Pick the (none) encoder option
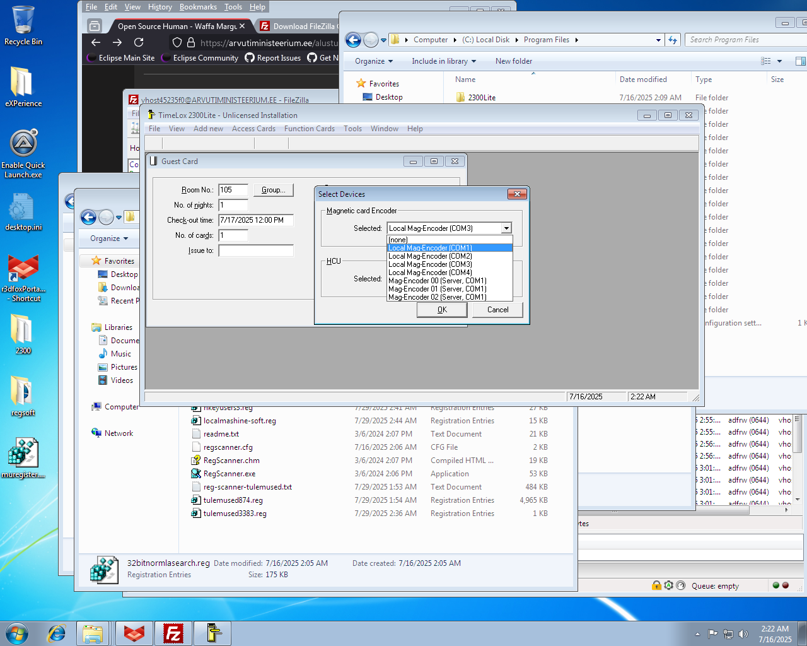Image resolution: width=807 pixels, height=646 pixels. [398, 240]
